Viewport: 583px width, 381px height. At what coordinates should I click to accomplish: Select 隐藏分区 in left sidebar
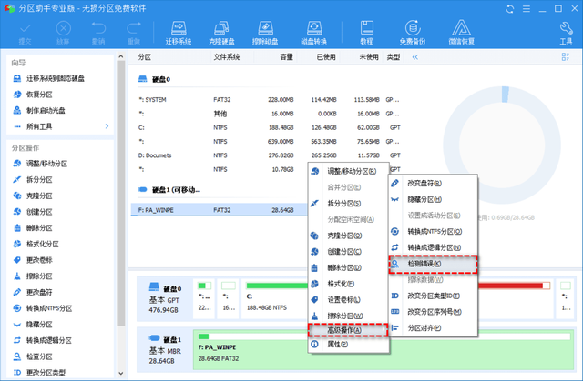coord(39,325)
